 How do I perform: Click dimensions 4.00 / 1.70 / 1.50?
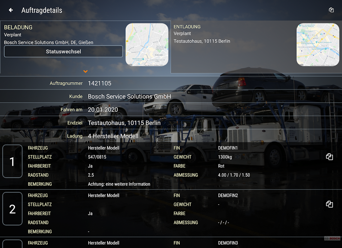(234, 175)
